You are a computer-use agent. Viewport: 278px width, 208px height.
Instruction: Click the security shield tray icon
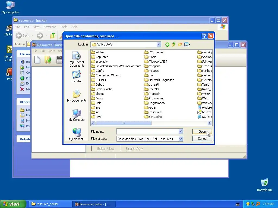point(248,204)
